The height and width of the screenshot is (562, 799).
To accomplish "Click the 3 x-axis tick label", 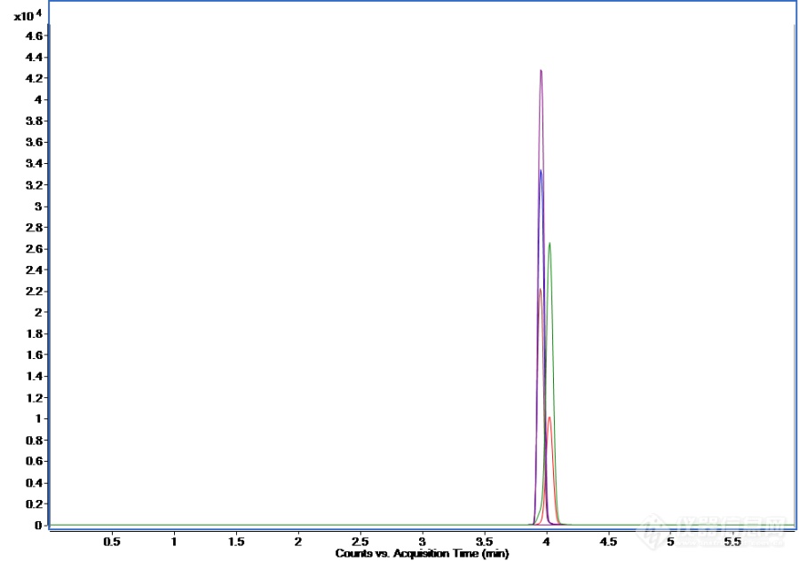I will 423,540.
